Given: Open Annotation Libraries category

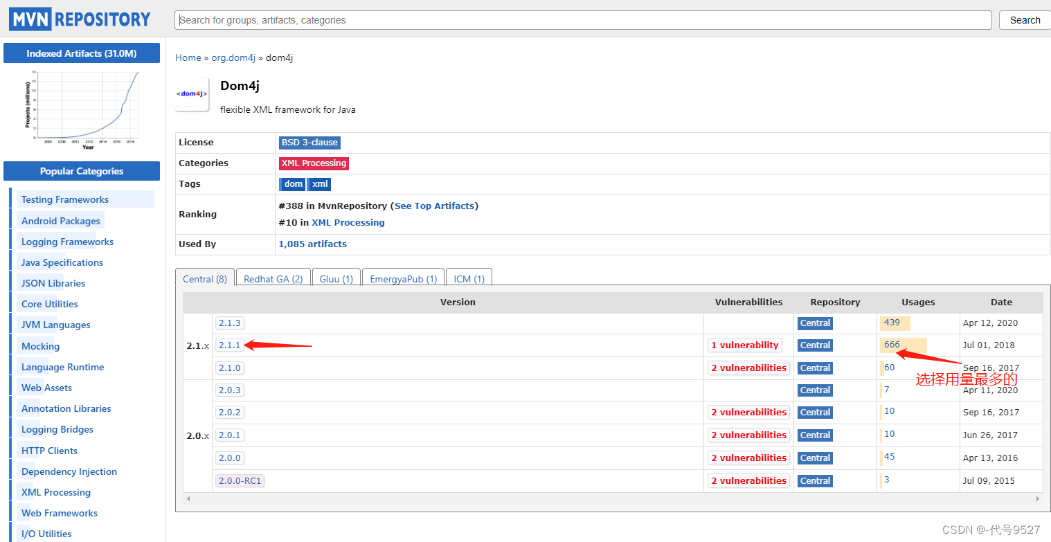Looking at the screenshot, I should pos(66,409).
